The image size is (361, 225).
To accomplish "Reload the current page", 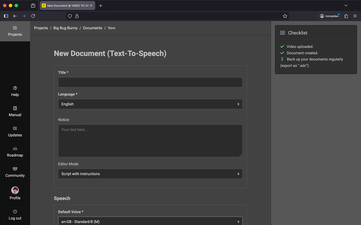I will tap(33, 16).
